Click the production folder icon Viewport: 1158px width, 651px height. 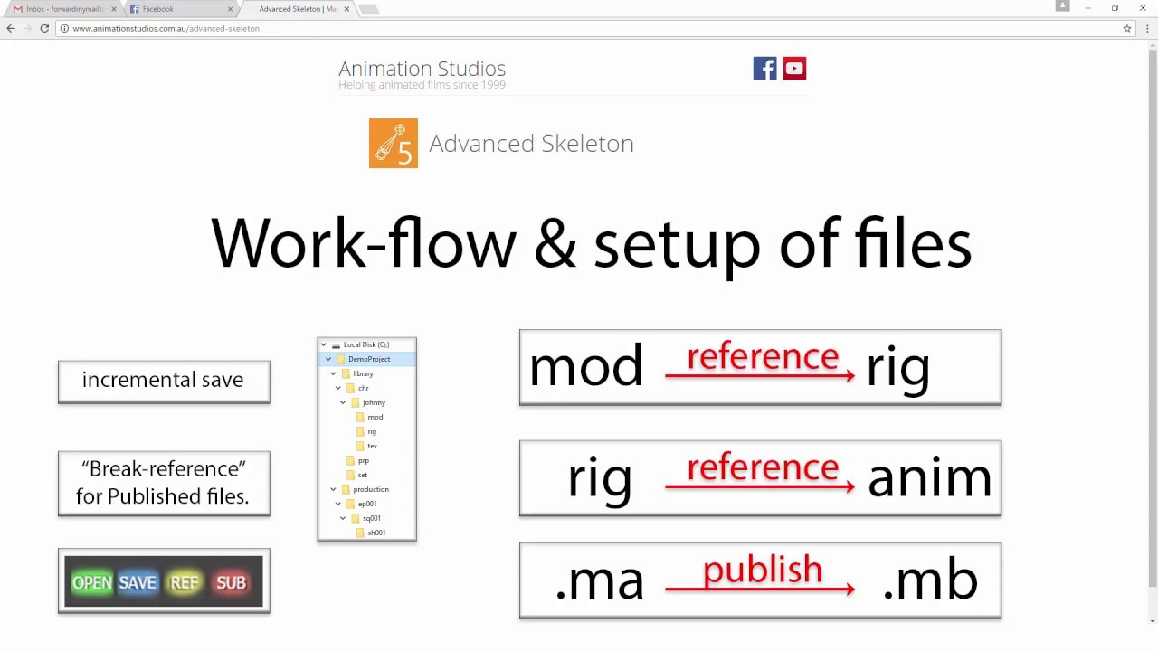coord(346,489)
